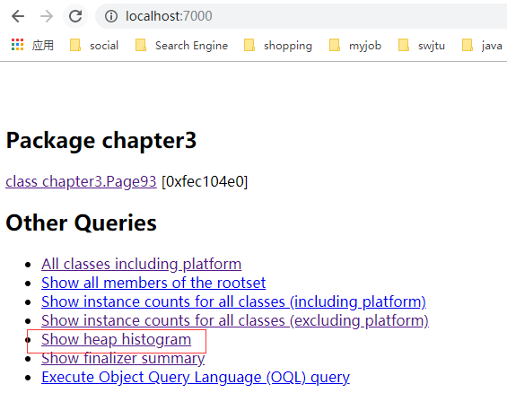Click the Package chapter3 heading
The height and width of the screenshot is (419, 507).
click(x=101, y=141)
